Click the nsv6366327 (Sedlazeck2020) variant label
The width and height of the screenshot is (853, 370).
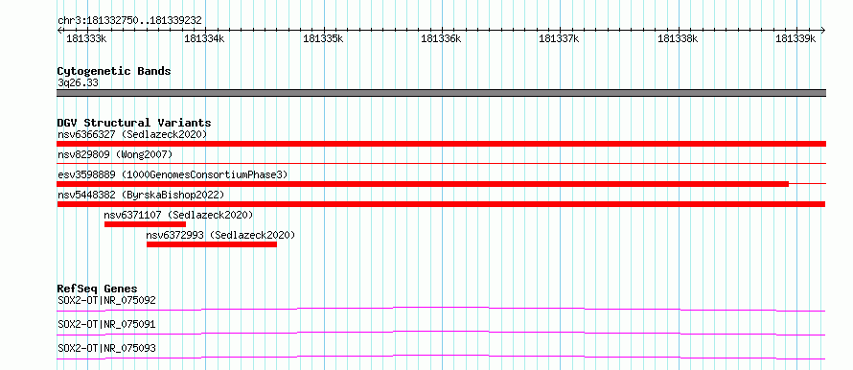[x=132, y=134]
